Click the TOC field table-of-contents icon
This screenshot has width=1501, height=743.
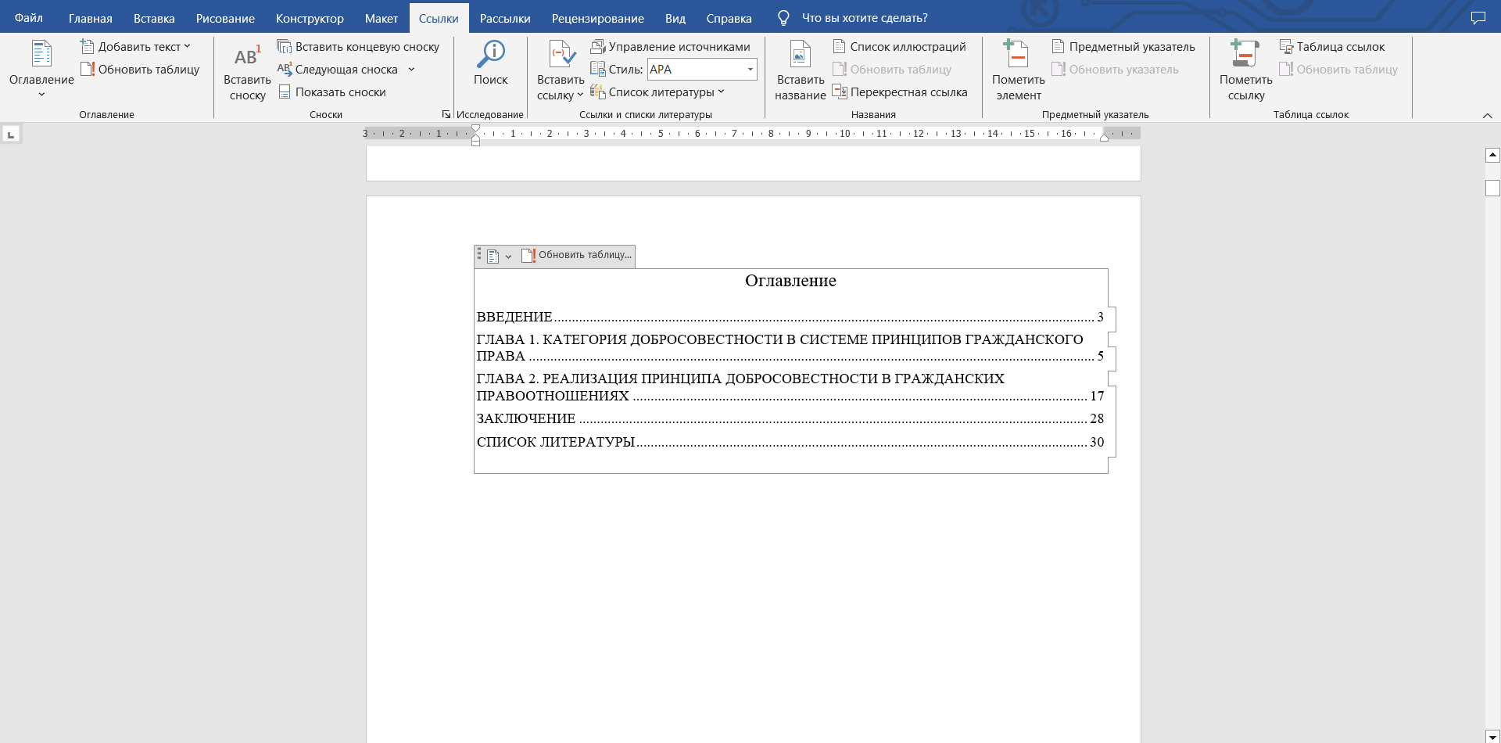point(493,256)
